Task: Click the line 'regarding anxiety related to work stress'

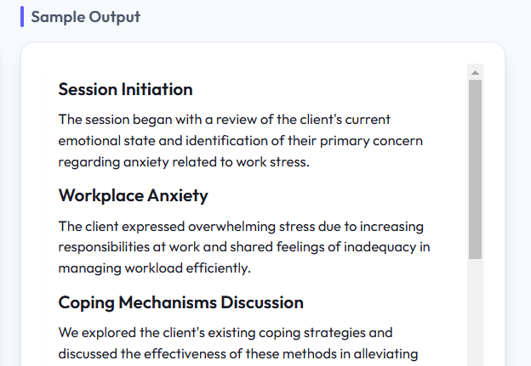Action: (184, 162)
